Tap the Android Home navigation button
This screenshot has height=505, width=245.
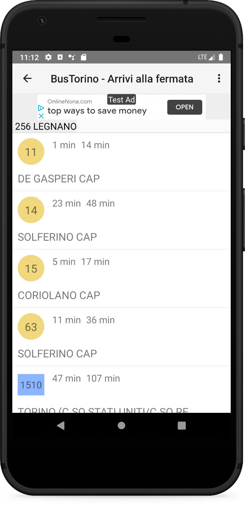[121, 425]
